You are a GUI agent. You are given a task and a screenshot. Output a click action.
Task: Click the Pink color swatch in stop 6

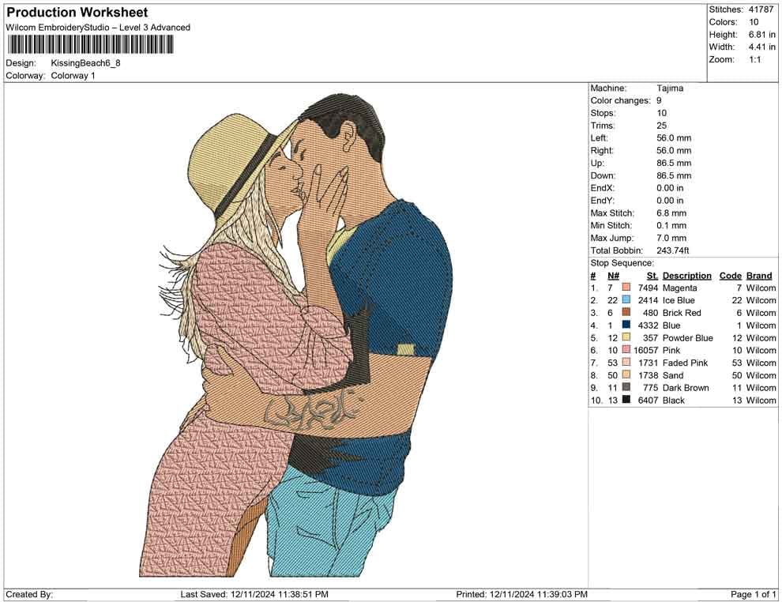[626, 350]
